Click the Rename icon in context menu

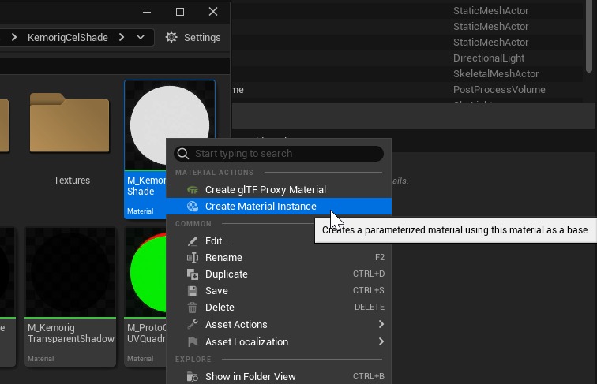click(192, 258)
